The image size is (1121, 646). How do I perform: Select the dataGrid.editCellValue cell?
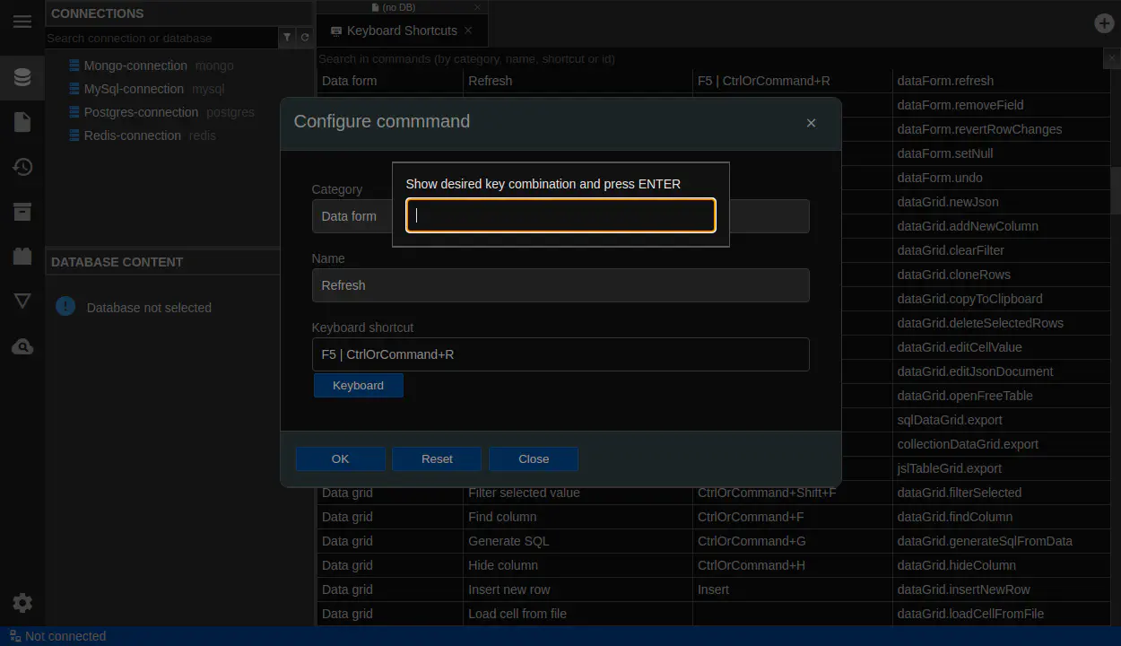(1001, 347)
